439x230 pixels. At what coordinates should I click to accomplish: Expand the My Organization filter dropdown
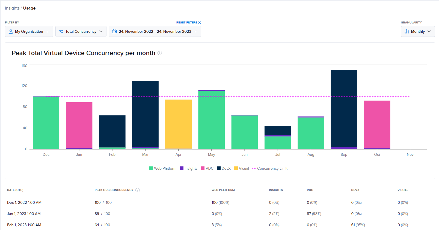click(x=29, y=31)
